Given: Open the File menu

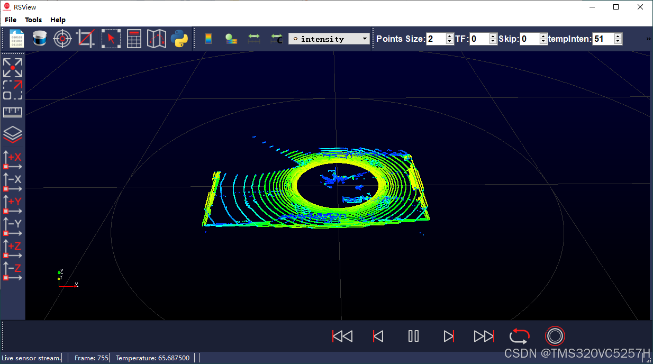Looking at the screenshot, I should coord(11,20).
